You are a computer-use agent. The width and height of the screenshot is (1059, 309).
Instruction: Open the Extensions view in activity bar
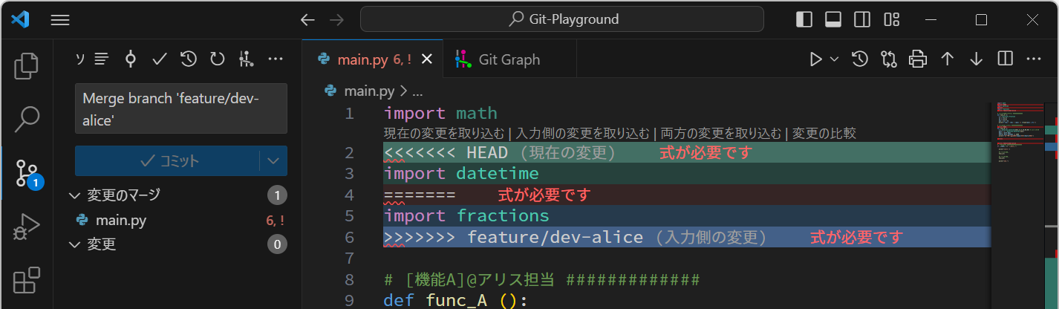click(x=27, y=281)
